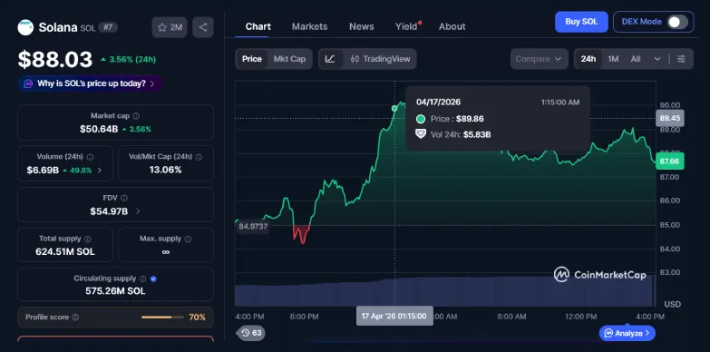Set chart range to All
Viewport: 710px width, 352px height.
[x=636, y=59]
